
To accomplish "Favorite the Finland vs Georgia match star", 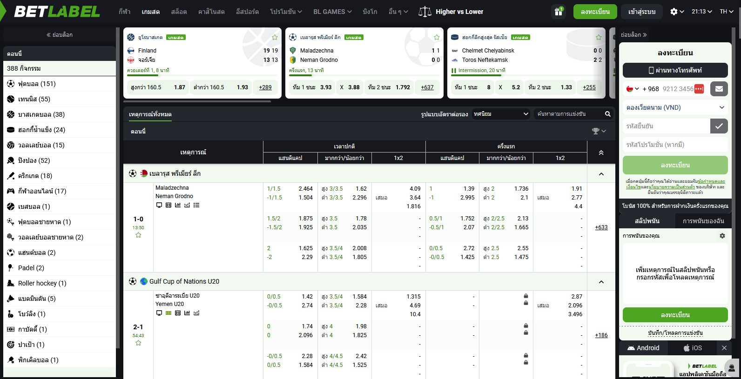I will (275, 37).
